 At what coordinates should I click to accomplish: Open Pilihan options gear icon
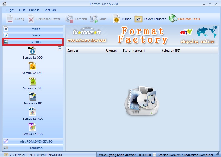click(116, 19)
